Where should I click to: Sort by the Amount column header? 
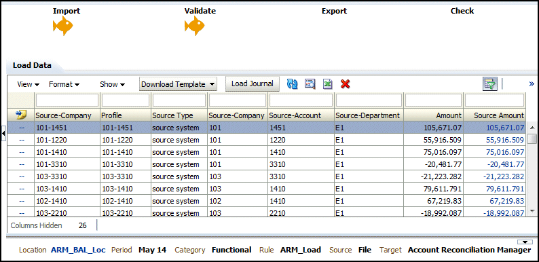click(434, 115)
